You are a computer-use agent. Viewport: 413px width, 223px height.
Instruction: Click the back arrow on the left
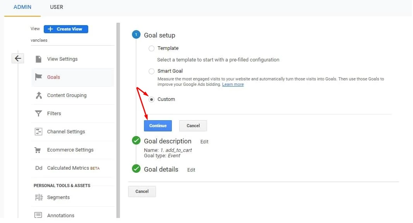[x=18, y=58]
